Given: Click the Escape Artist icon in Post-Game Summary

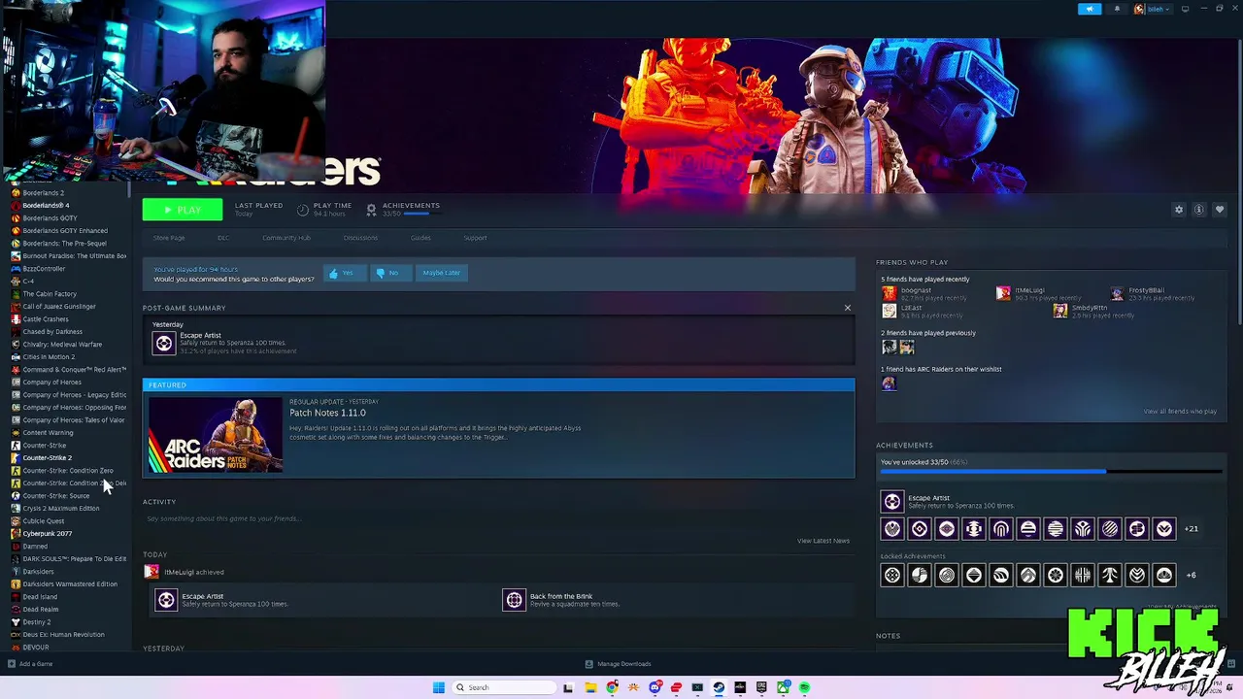Looking at the screenshot, I should [163, 343].
